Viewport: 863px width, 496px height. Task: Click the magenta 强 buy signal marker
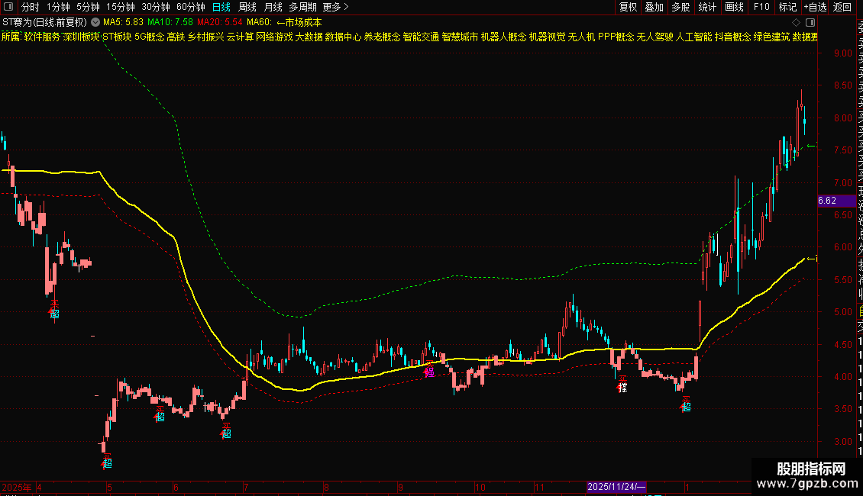(x=429, y=372)
